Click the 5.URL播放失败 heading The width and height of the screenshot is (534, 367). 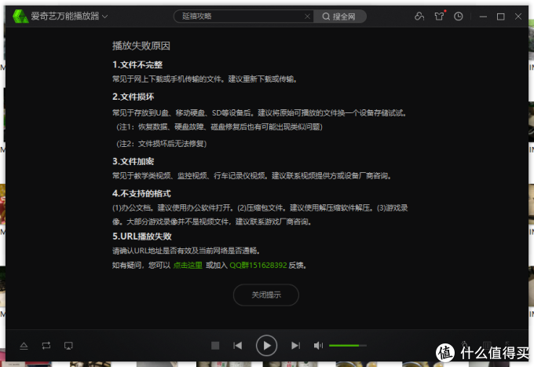[142, 236]
